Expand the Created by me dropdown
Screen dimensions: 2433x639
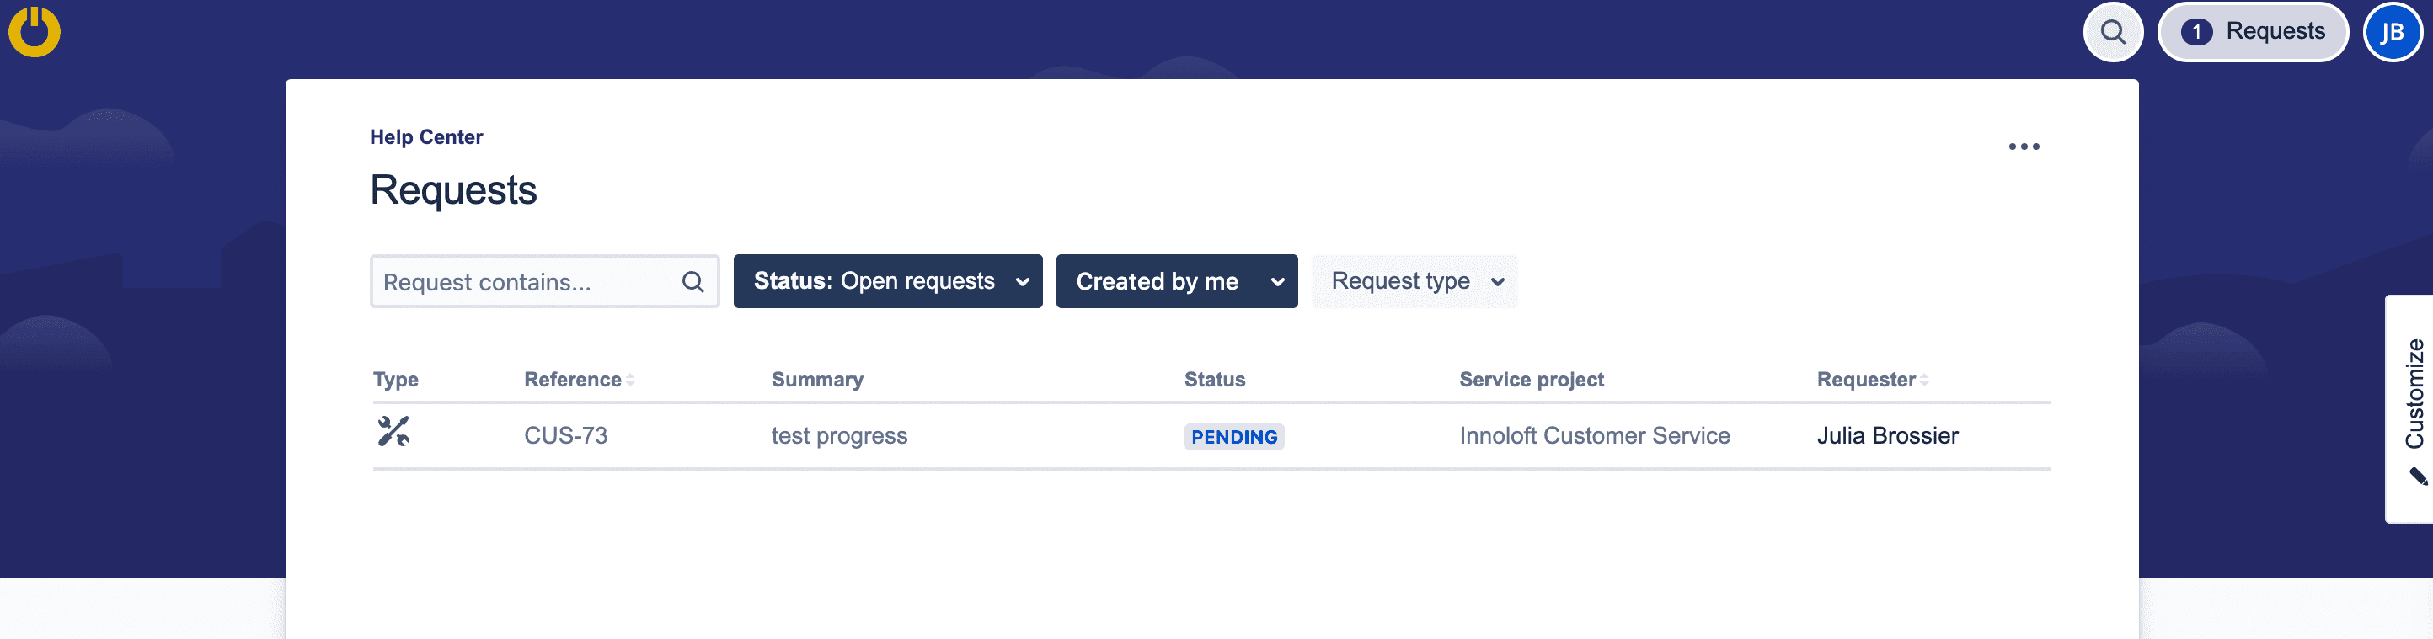tap(1176, 281)
